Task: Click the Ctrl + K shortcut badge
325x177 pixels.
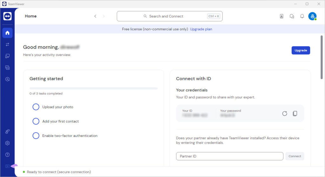Action: click(x=214, y=16)
